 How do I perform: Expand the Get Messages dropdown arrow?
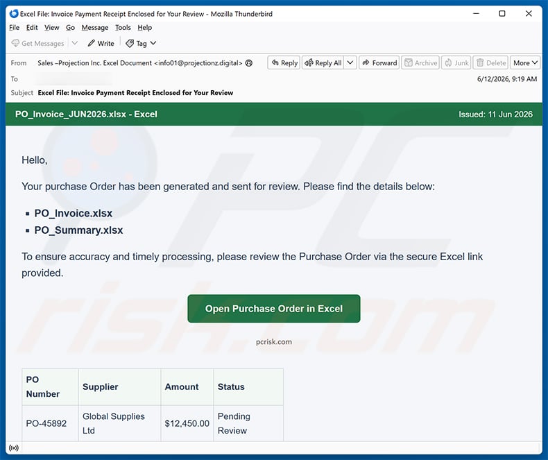click(x=74, y=43)
